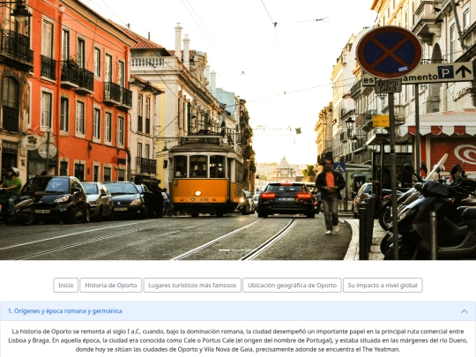Go to Historia de Oporto section

pos(111,286)
